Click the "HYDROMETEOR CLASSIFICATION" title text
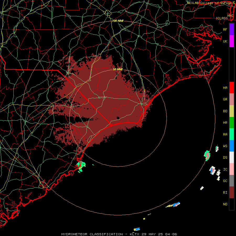The image size is (236, 236). pos(92,234)
